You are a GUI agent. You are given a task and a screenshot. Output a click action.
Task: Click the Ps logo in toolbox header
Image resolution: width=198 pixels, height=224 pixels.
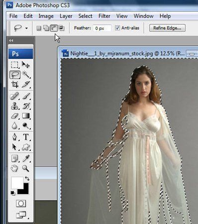(20, 54)
